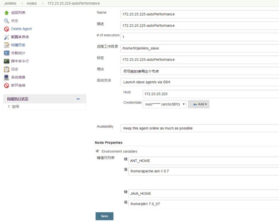Viewport: 279px width, 222px height.
Task: Click the computer system information icon
Action: [x=7, y=77]
